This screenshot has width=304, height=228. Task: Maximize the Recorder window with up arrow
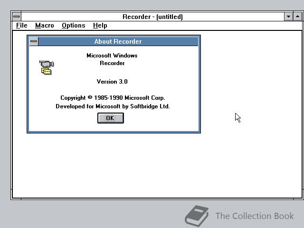point(298,17)
